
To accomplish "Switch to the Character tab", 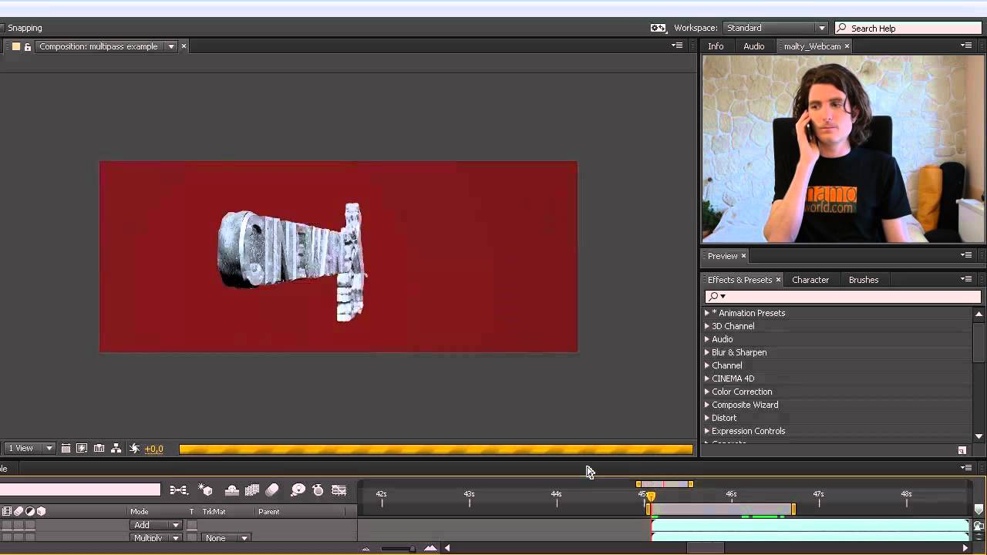I will click(810, 280).
